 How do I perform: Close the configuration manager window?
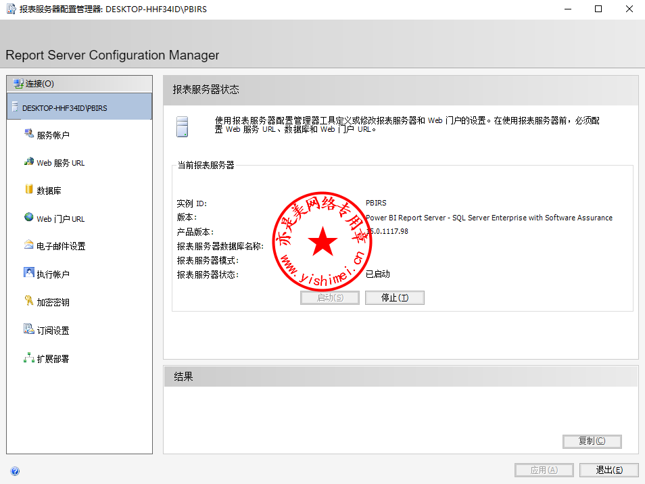click(x=629, y=9)
